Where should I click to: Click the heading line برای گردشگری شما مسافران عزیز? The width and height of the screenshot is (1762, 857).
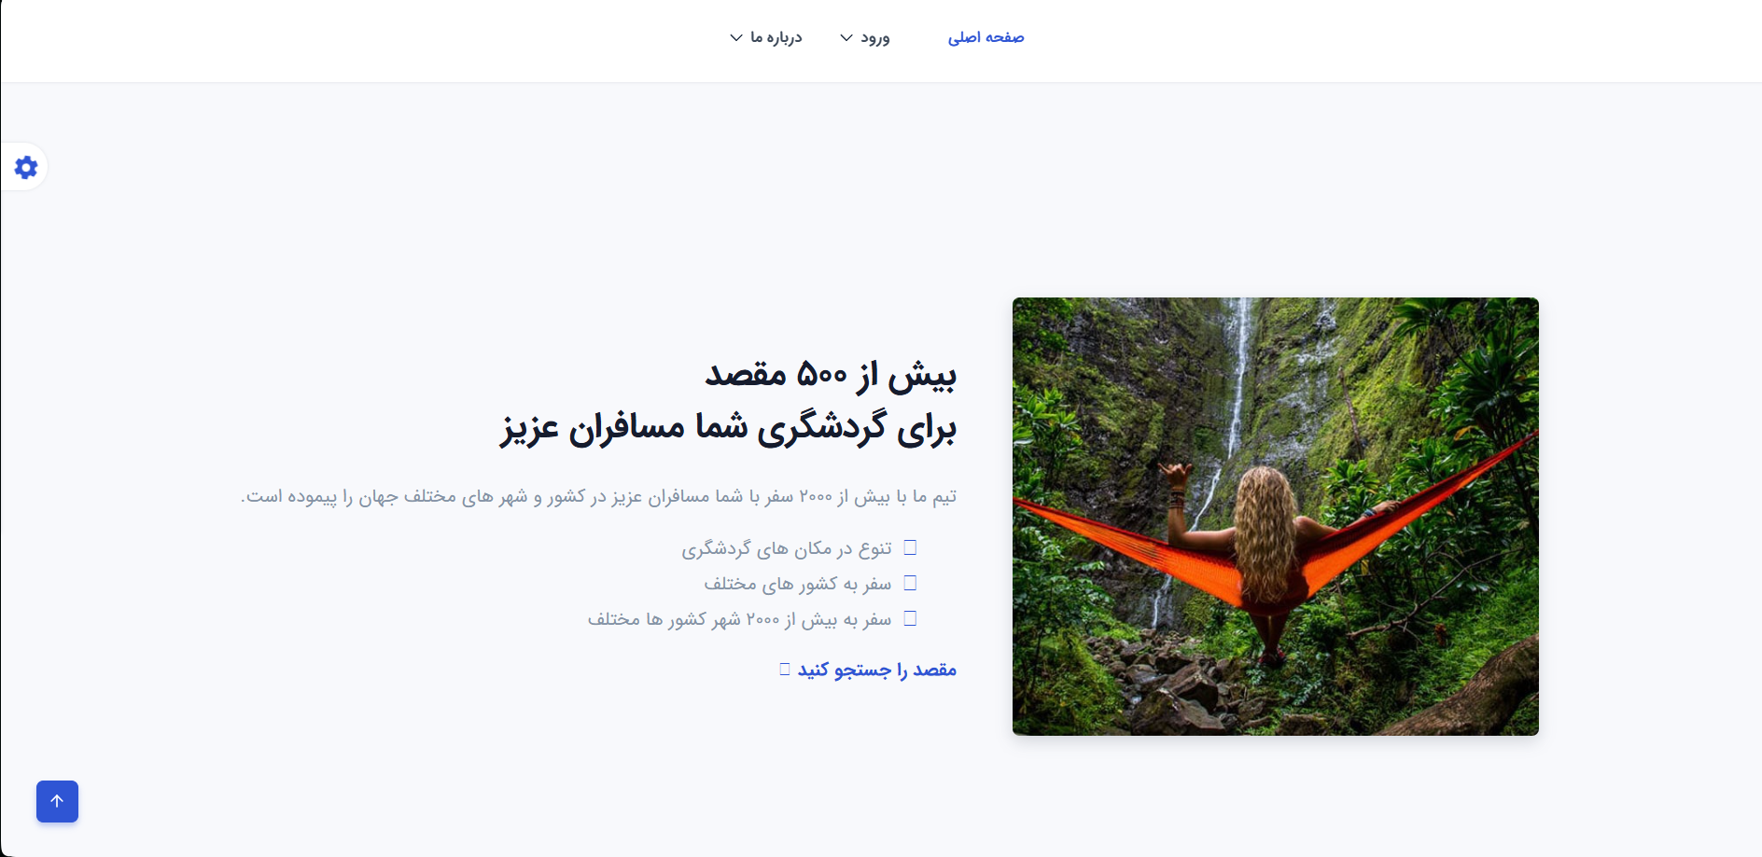pyautogui.click(x=728, y=428)
